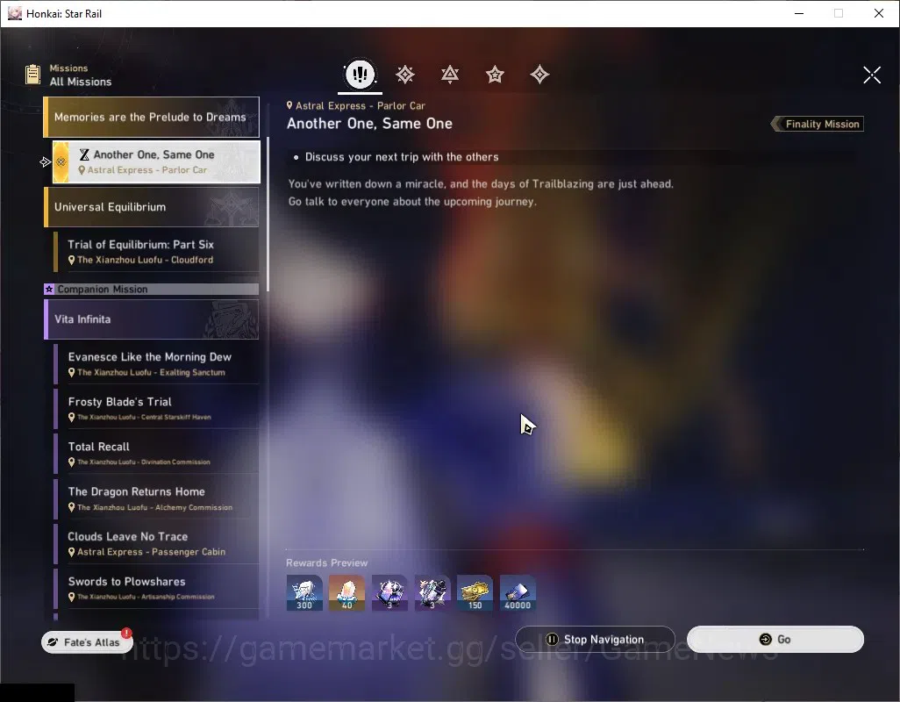This screenshot has height=702, width=900.
Task: Minimize the Honkai: Star Rail window
Action: coord(799,13)
